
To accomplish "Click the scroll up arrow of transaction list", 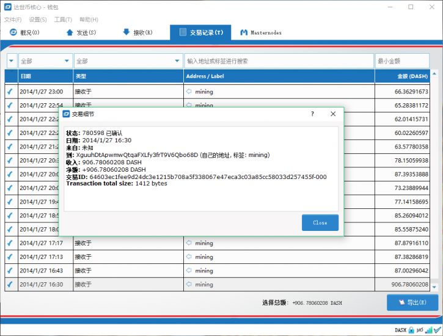I will (x=434, y=74).
